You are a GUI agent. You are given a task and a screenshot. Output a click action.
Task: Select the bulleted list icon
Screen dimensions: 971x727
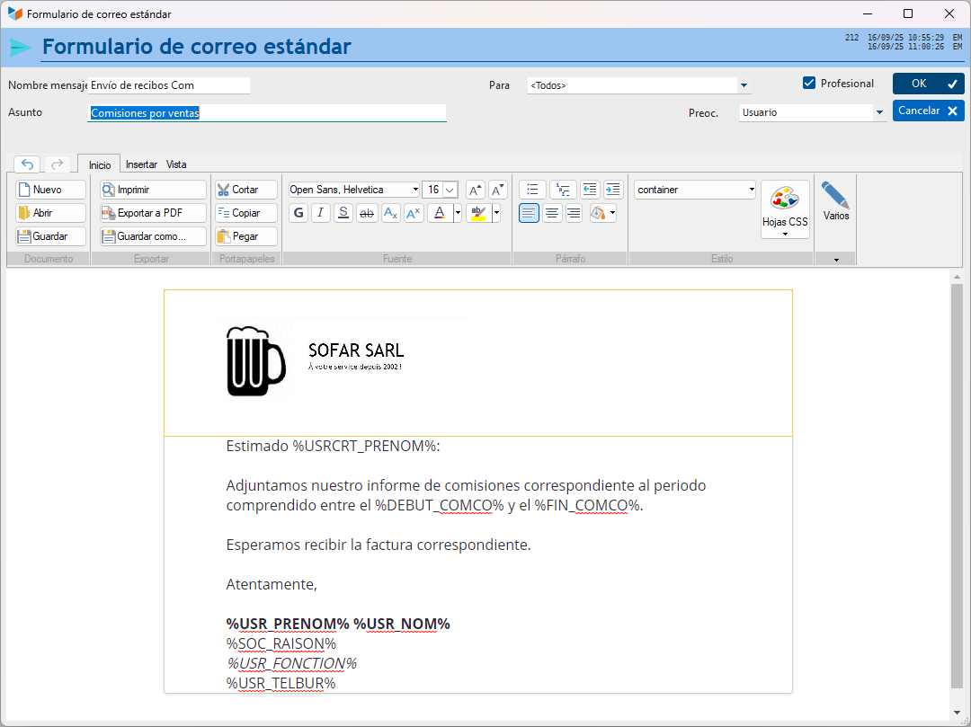pos(532,190)
